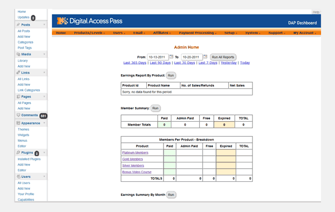
Task: Open the Affiliates menu
Action: (162, 33)
